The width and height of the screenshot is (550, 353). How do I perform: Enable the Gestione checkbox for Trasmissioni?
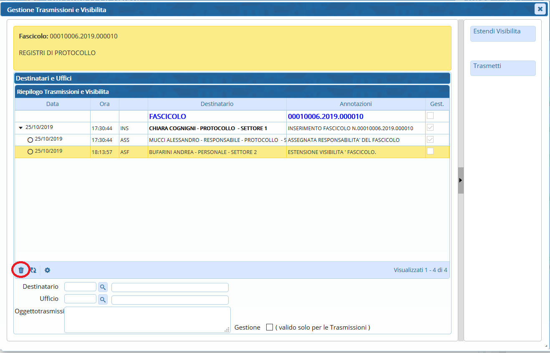[270, 327]
